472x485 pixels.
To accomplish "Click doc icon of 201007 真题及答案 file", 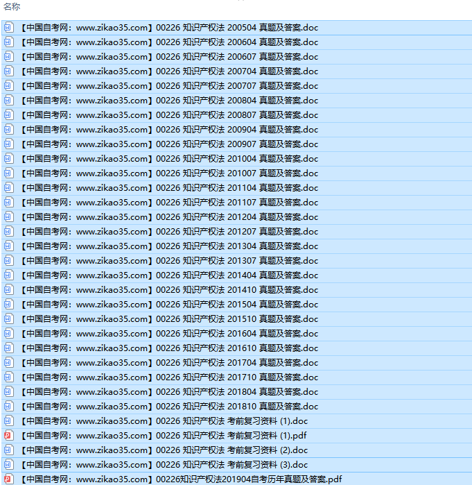I will click(8, 173).
